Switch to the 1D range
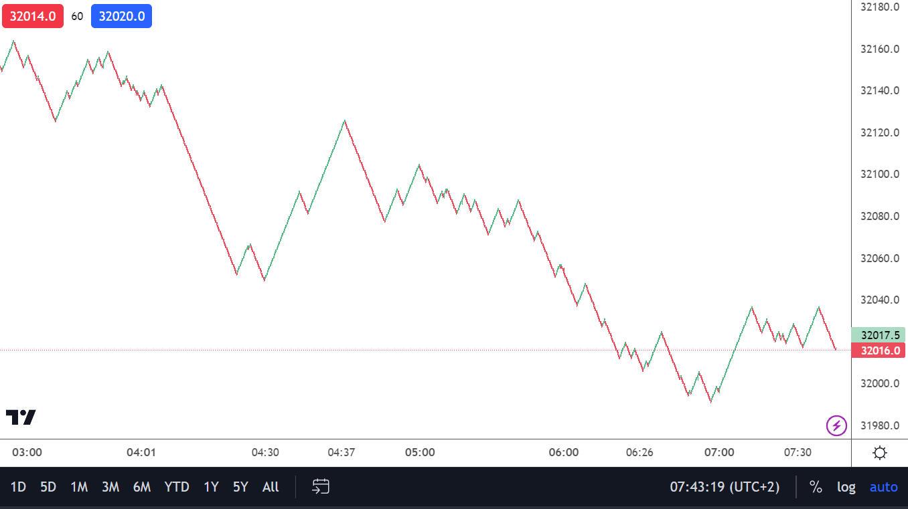This screenshot has width=908, height=509. pyautogui.click(x=18, y=487)
